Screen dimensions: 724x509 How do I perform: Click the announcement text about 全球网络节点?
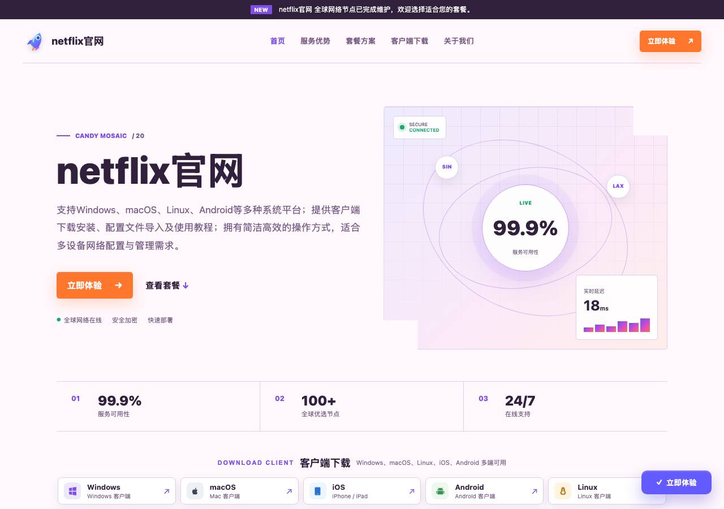pos(376,10)
